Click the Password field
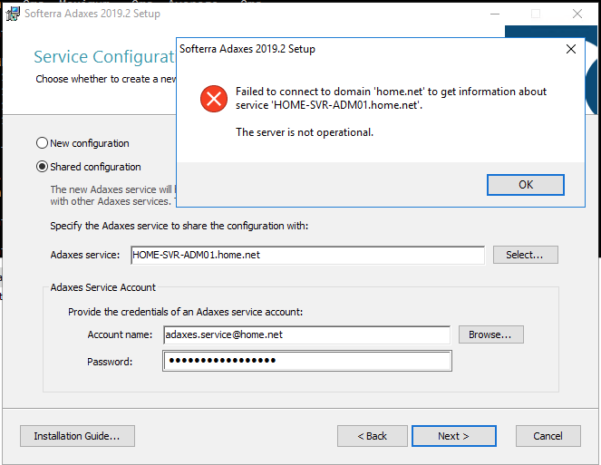This screenshot has width=601, height=465. [307, 361]
